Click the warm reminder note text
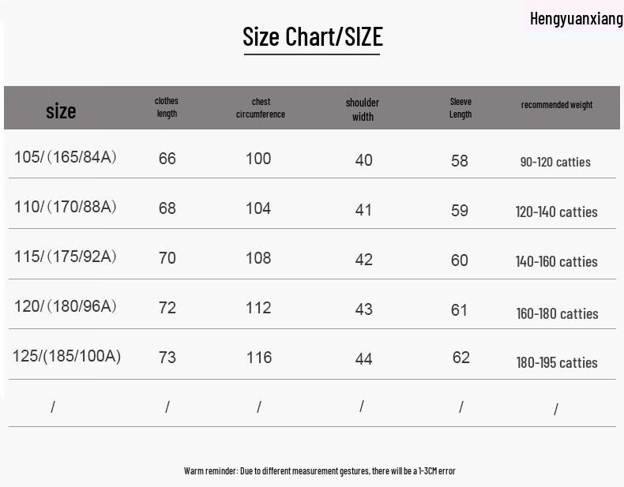624x487 pixels. [x=320, y=471]
